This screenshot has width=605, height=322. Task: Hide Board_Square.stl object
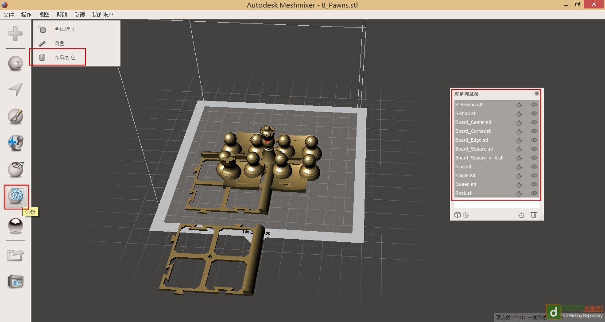coord(534,149)
